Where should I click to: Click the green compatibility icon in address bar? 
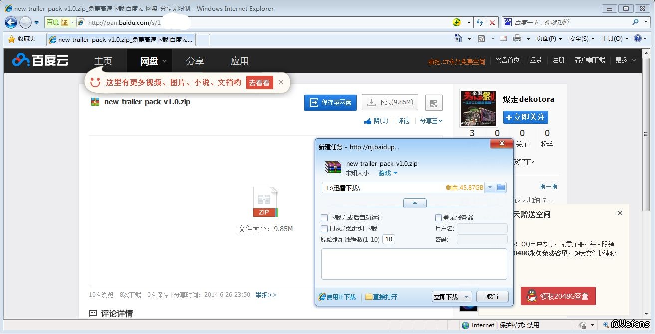pyautogui.click(x=457, y=22)
